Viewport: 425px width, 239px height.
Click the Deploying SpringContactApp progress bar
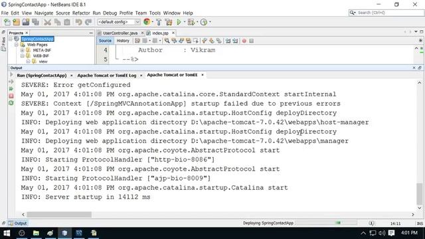pyautogui.click(x=326, y=223)
